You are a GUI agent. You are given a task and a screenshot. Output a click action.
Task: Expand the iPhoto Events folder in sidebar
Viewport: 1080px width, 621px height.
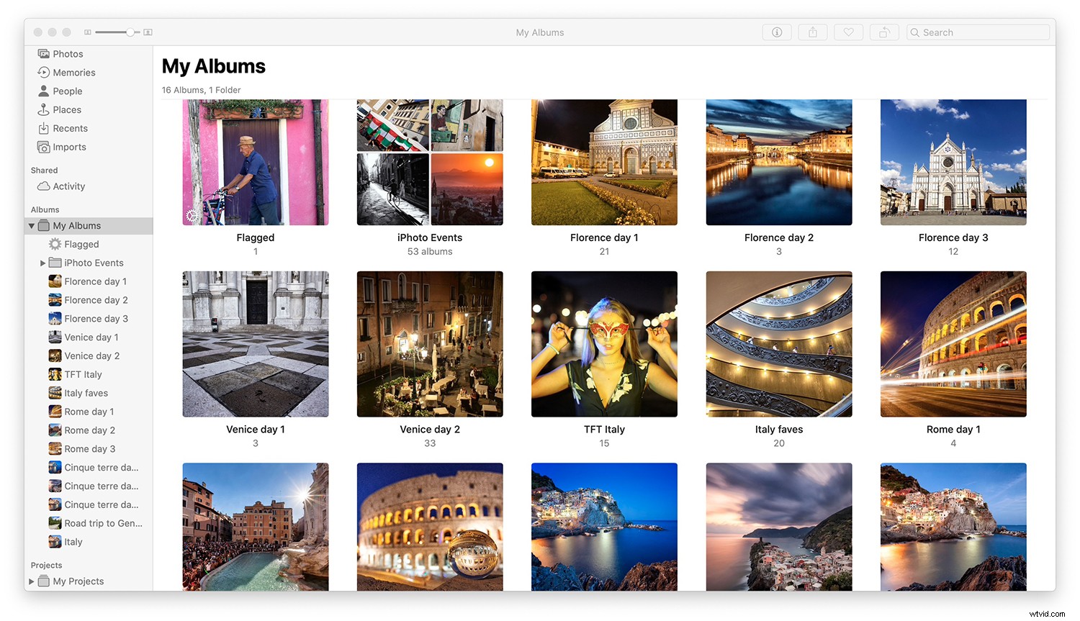42,263
